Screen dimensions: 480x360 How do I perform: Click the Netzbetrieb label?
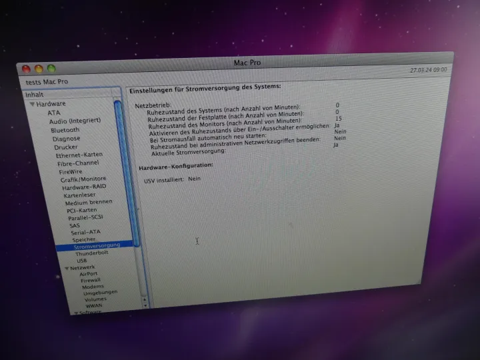tap(153, 105)
